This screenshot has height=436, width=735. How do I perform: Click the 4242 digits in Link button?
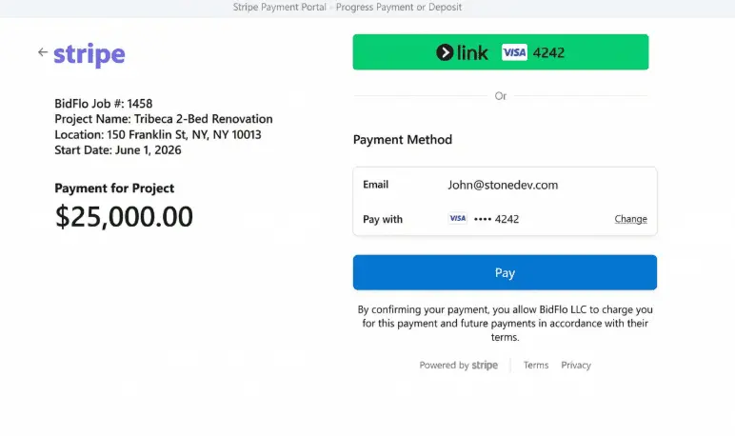click(548, 52)
